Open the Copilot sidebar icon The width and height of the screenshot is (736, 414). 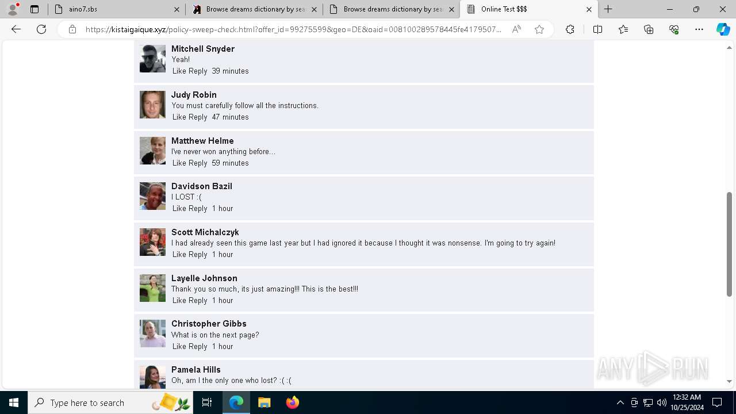pyautogui.click(x=723, y=29)
